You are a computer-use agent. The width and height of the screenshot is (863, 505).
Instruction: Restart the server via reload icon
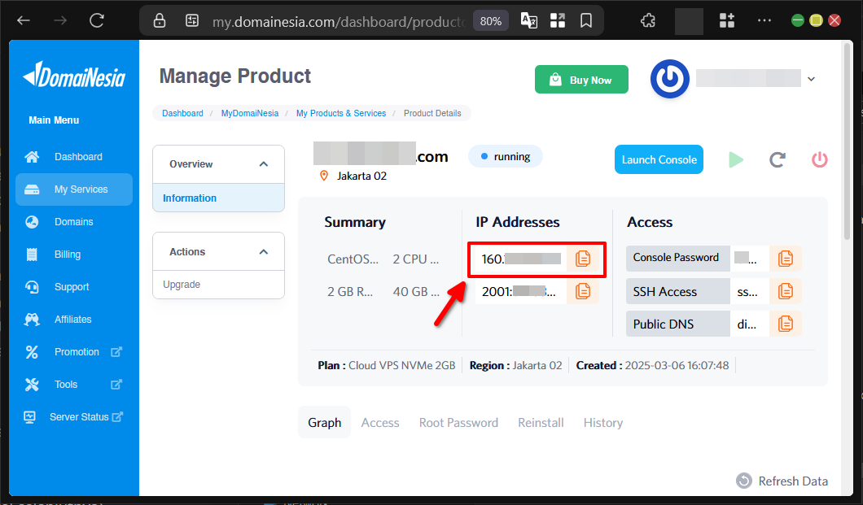[777, 159]
